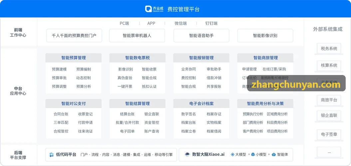Click the 区域费用分析 item
Image resolution: width=351 pixels, height=166 pixels.
(277, 114)
